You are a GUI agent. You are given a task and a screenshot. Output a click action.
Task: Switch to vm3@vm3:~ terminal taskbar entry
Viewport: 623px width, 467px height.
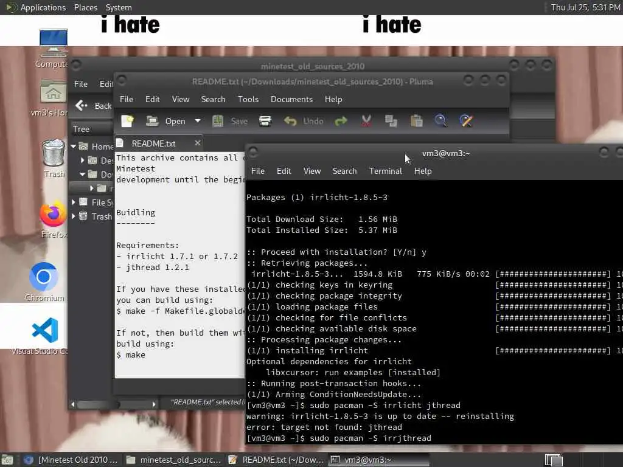point(378,460)
